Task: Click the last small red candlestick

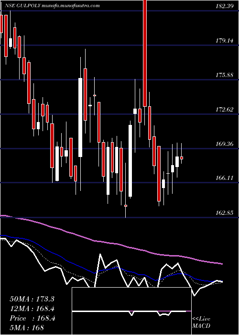Action: tap(182, 158)
